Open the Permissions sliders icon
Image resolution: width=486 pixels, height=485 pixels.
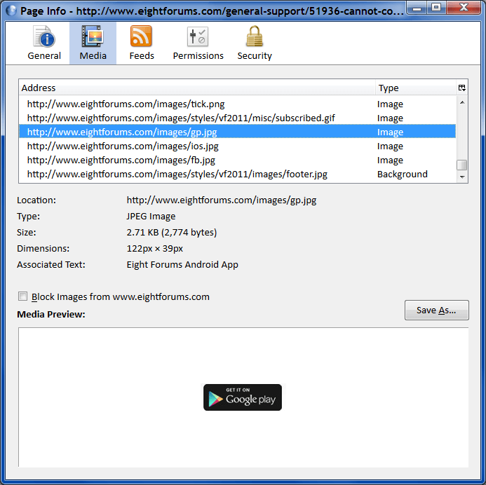198,36
